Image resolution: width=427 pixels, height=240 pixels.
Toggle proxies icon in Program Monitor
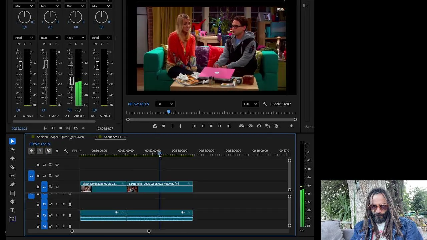276,126
